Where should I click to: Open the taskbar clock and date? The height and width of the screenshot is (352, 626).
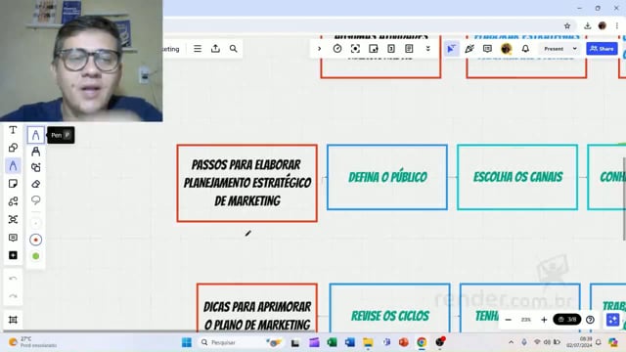579,342
